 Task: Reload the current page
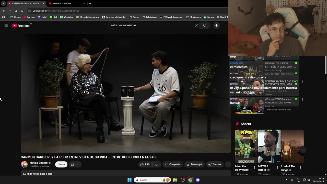(x=16, y=11)
